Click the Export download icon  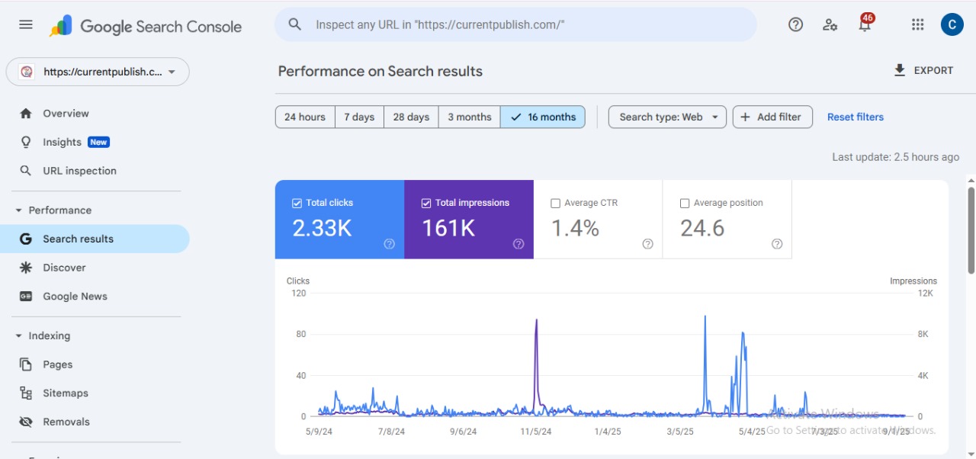click(x=900, y=70)
